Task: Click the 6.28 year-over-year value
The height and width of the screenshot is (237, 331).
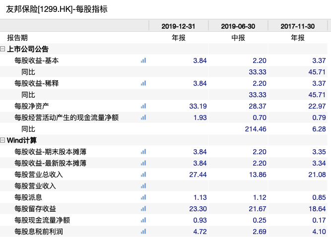Action: 319,129
